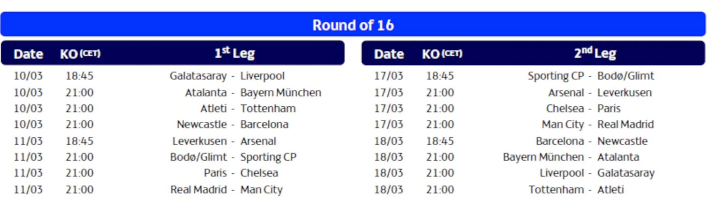Click Liverpool in the 2nd Leg fixtures
Image resolution: width=714 pixels, height=201 pixels.
562,173
